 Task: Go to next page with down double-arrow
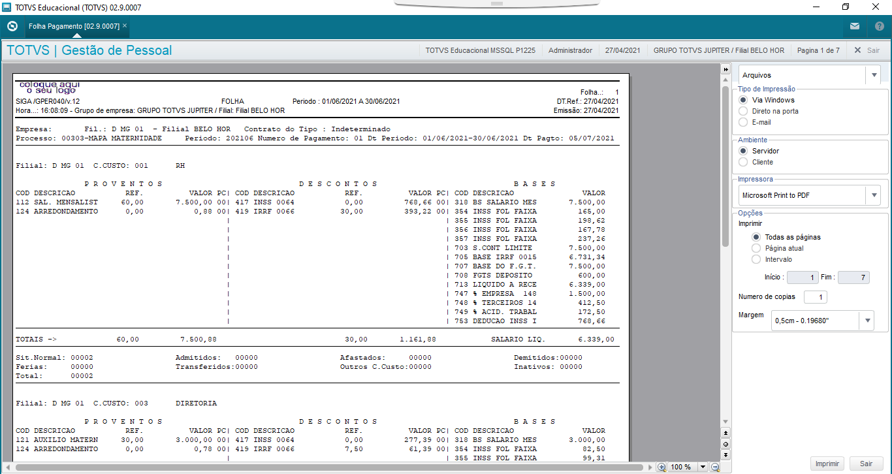point(725,454)
